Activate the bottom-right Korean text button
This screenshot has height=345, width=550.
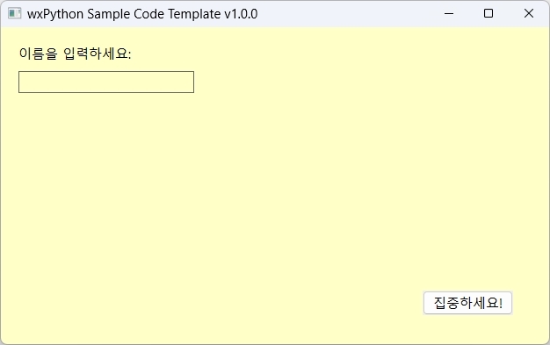tap(467, 303)
